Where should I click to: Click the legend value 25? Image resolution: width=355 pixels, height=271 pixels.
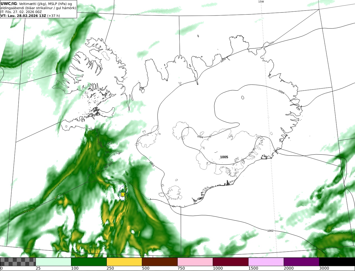(x=38, y=269)
